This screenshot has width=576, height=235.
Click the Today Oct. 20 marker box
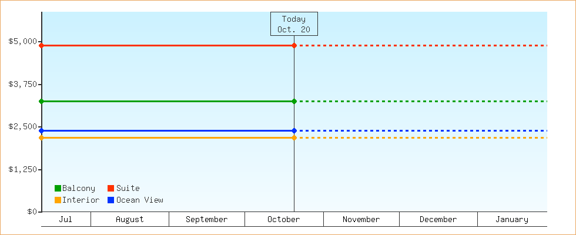(x=294, y=24)
